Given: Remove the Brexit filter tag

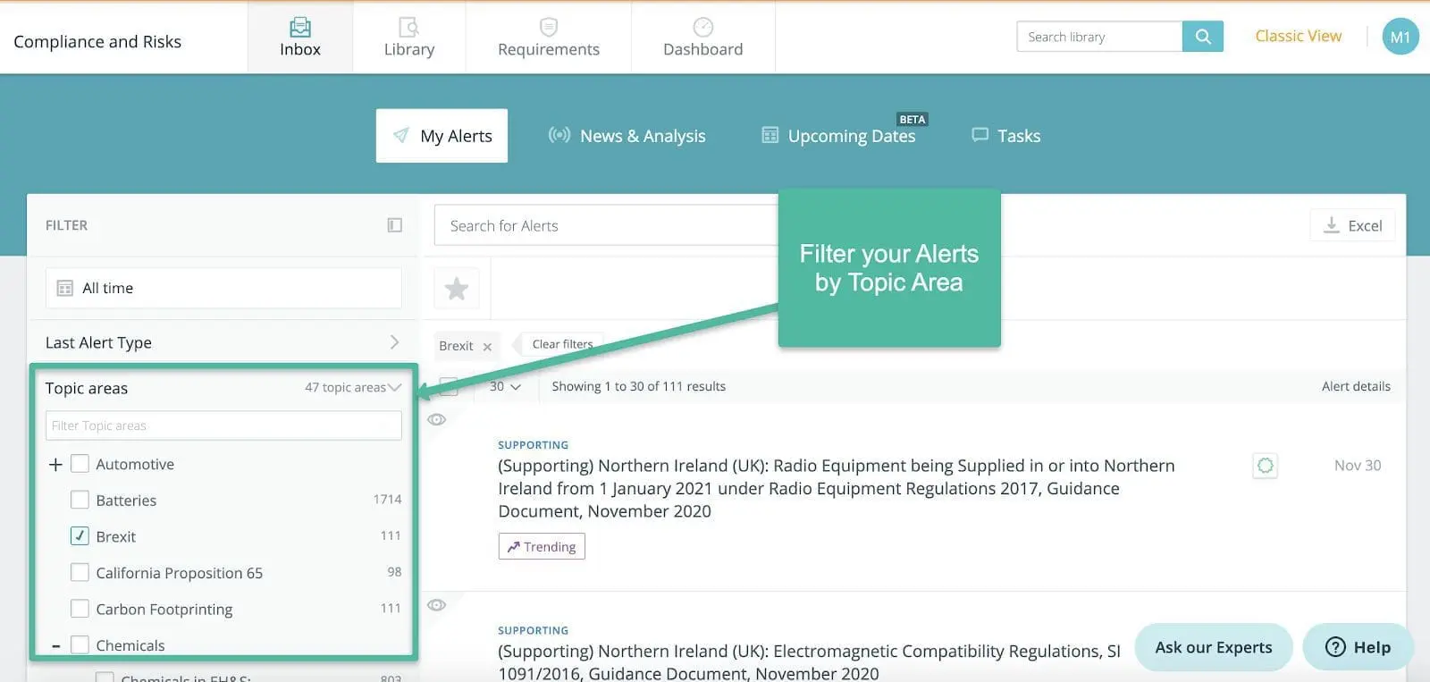Looking at the screenshot, I should pos(487,347).
